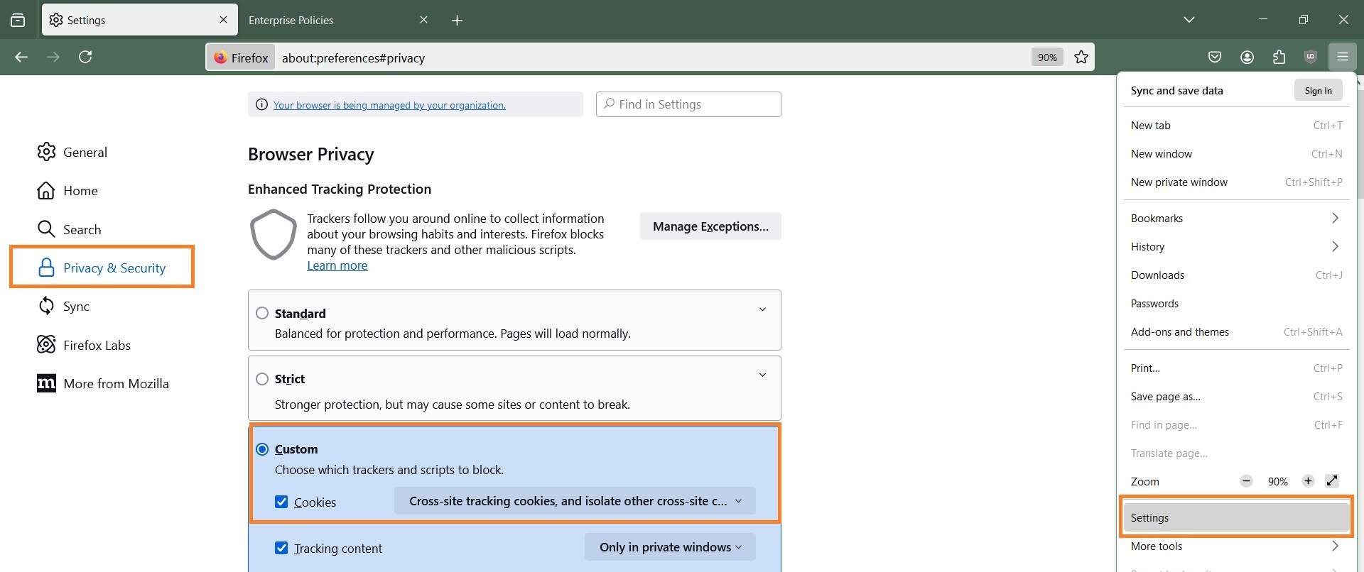Toggle the Tracking content checkbox
Screen dimensions: 1364x572
[x=281, y=548]
